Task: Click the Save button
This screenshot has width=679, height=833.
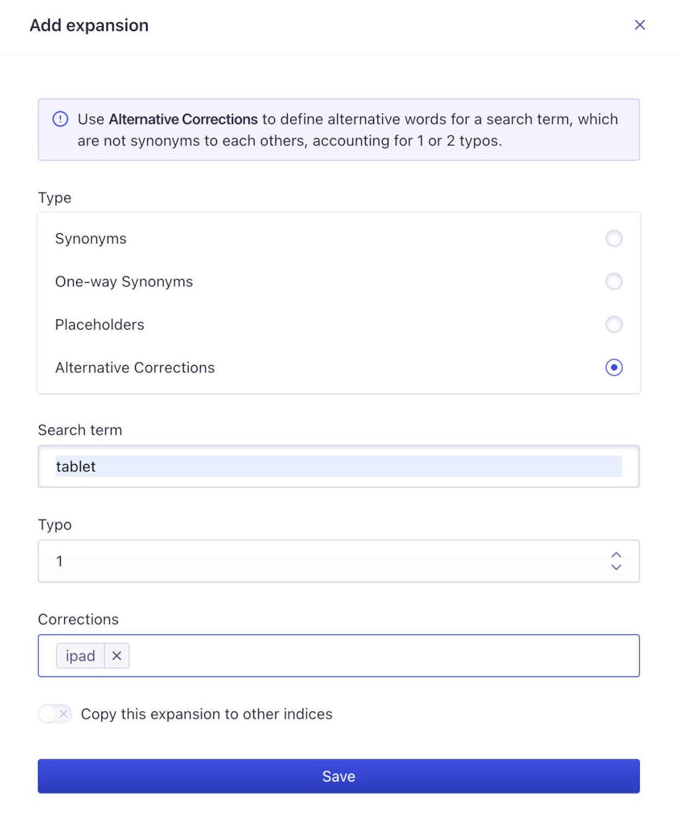Action: 339,776
